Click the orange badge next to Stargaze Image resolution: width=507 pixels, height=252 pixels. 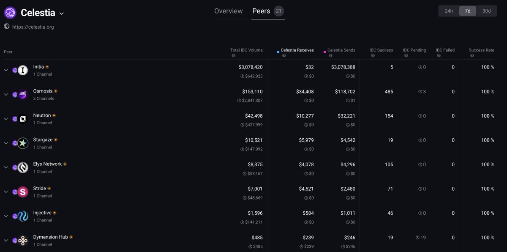click(56, 140)
